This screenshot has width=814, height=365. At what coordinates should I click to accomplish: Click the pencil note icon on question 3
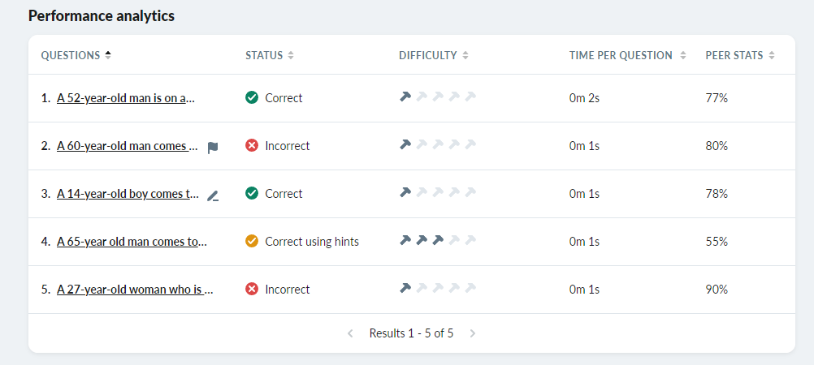click(x=213, y=195)
